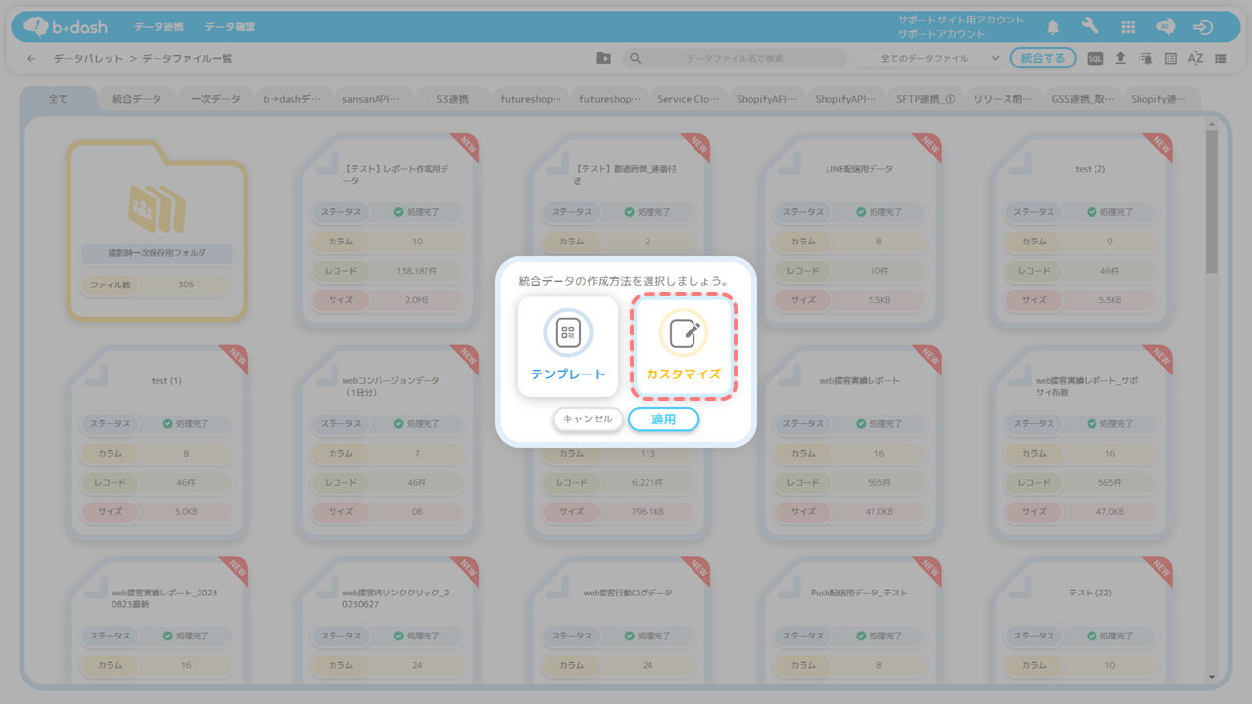Click the 138,187件 record count value
Image resolution: width=1252 pixels, height=704 pixels.
(x=417, y=270)
